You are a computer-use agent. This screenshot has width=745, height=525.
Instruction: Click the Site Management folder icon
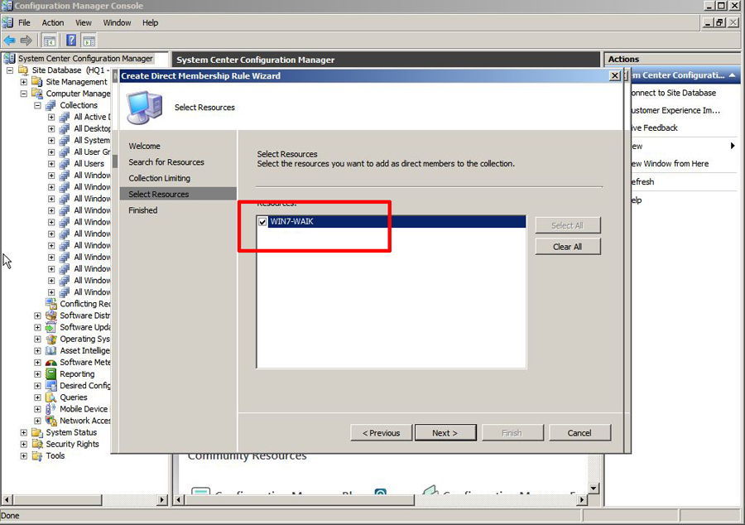37,82
